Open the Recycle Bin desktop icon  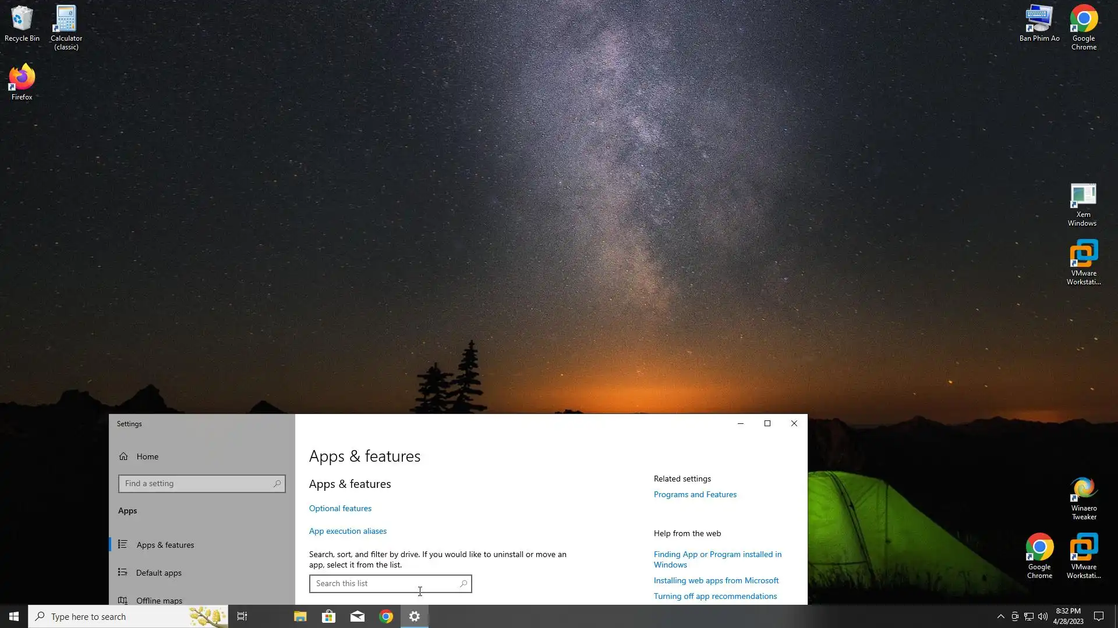[x=22, y=23]
